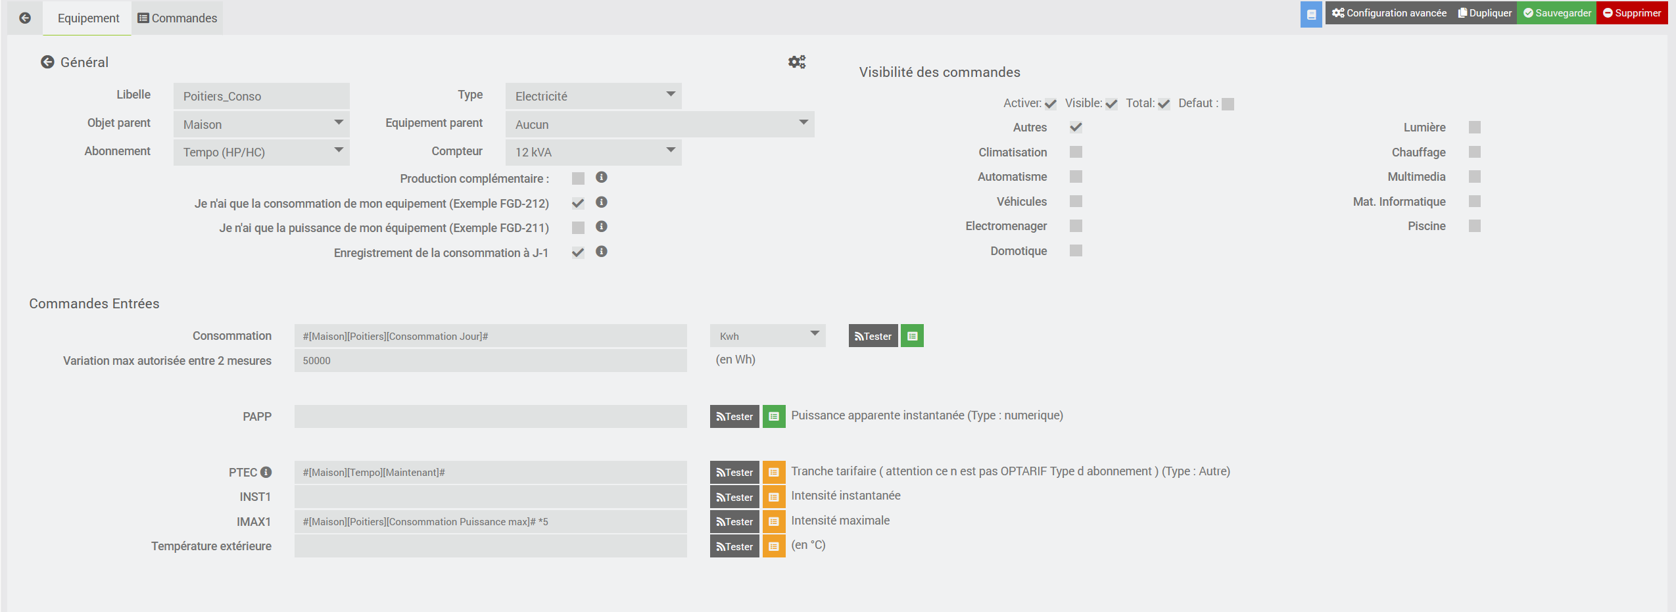Image resolution: width=1676 pixels, height=612 pixels.
Task: Click Tester button on the PTEC row
Action: pyautogui.click(x=734, y=472)
